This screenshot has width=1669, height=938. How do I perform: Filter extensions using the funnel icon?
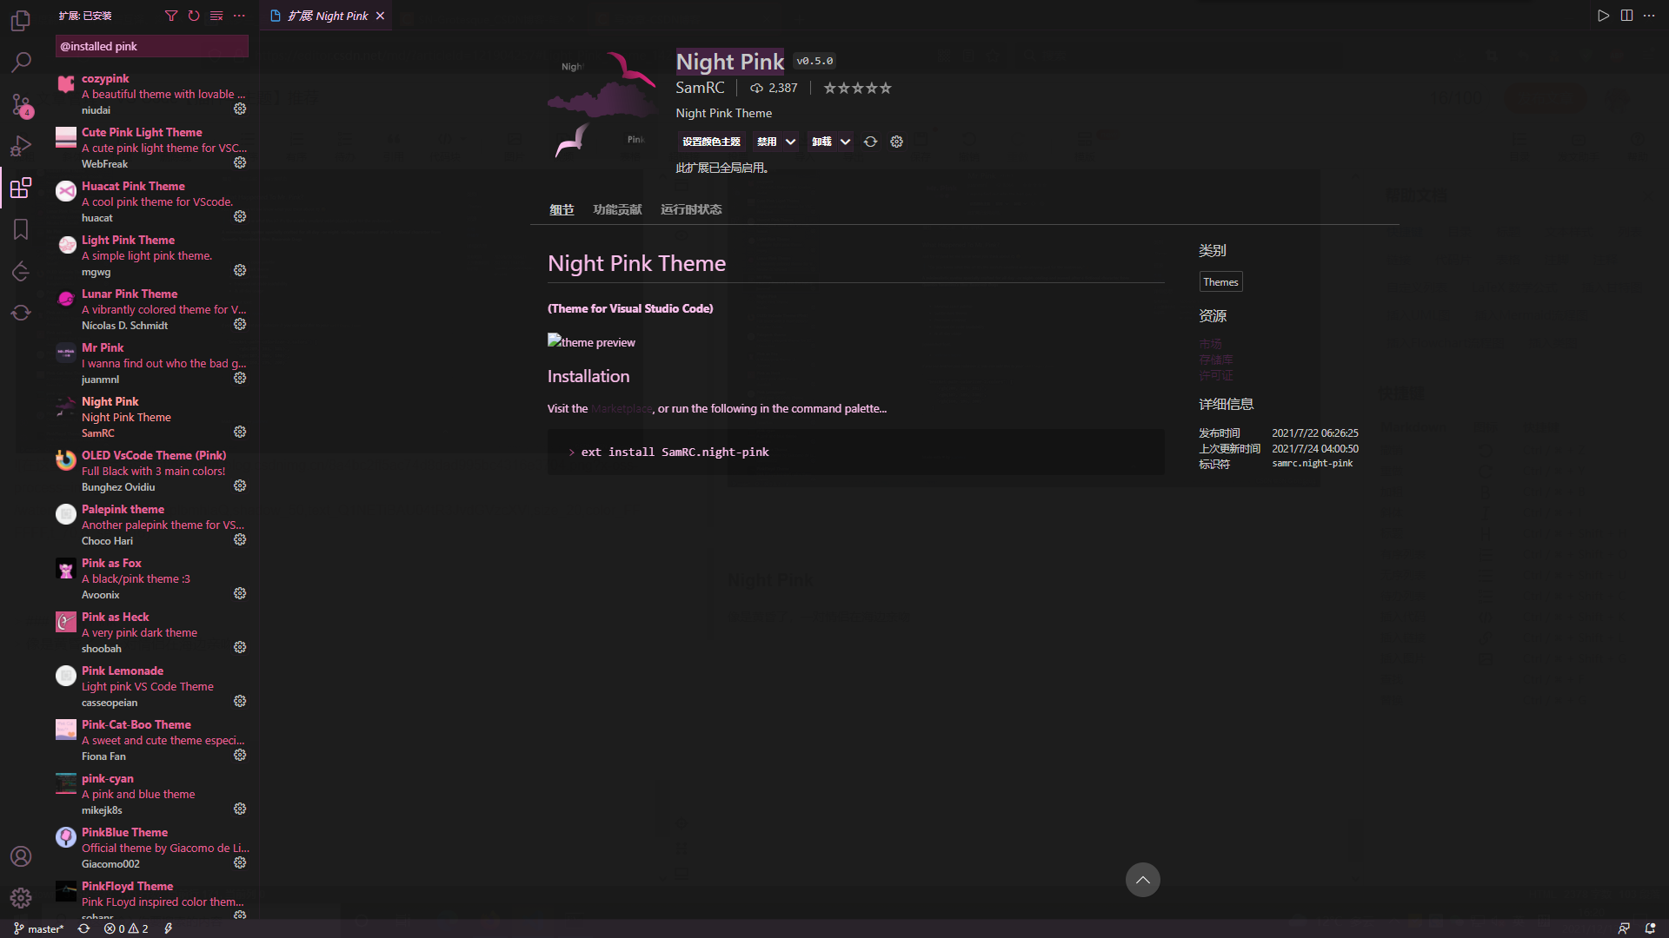(x=171, y=16)
